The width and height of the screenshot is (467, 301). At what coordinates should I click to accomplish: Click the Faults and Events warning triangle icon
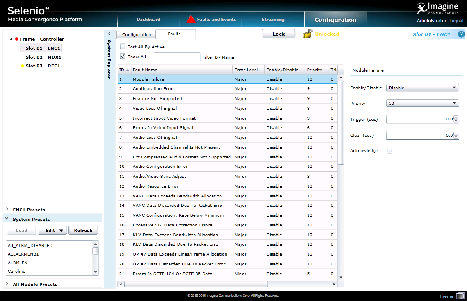tap(191, 19)
